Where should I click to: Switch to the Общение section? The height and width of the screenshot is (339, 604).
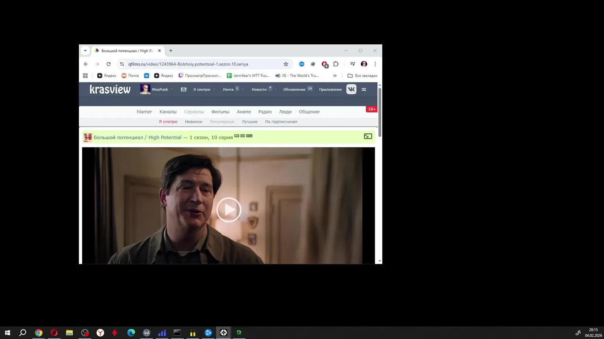[309, 112]
